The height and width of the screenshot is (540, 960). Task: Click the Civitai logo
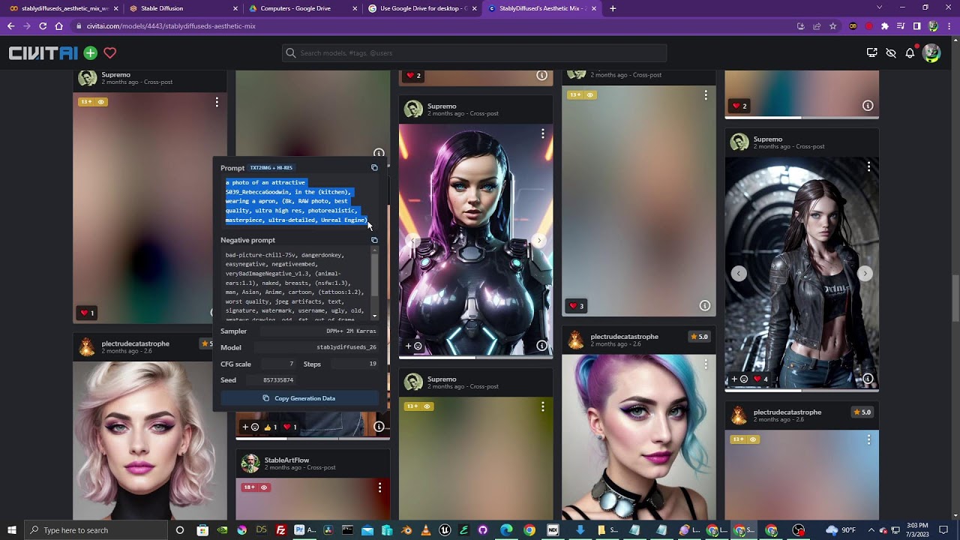43,53
